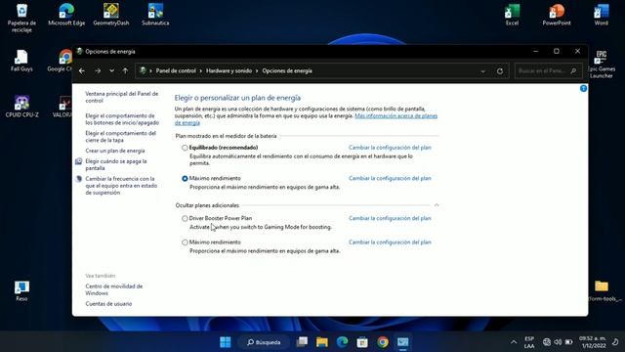
Task: Open the Reso desktop shortcut
Action: (21, 290)
